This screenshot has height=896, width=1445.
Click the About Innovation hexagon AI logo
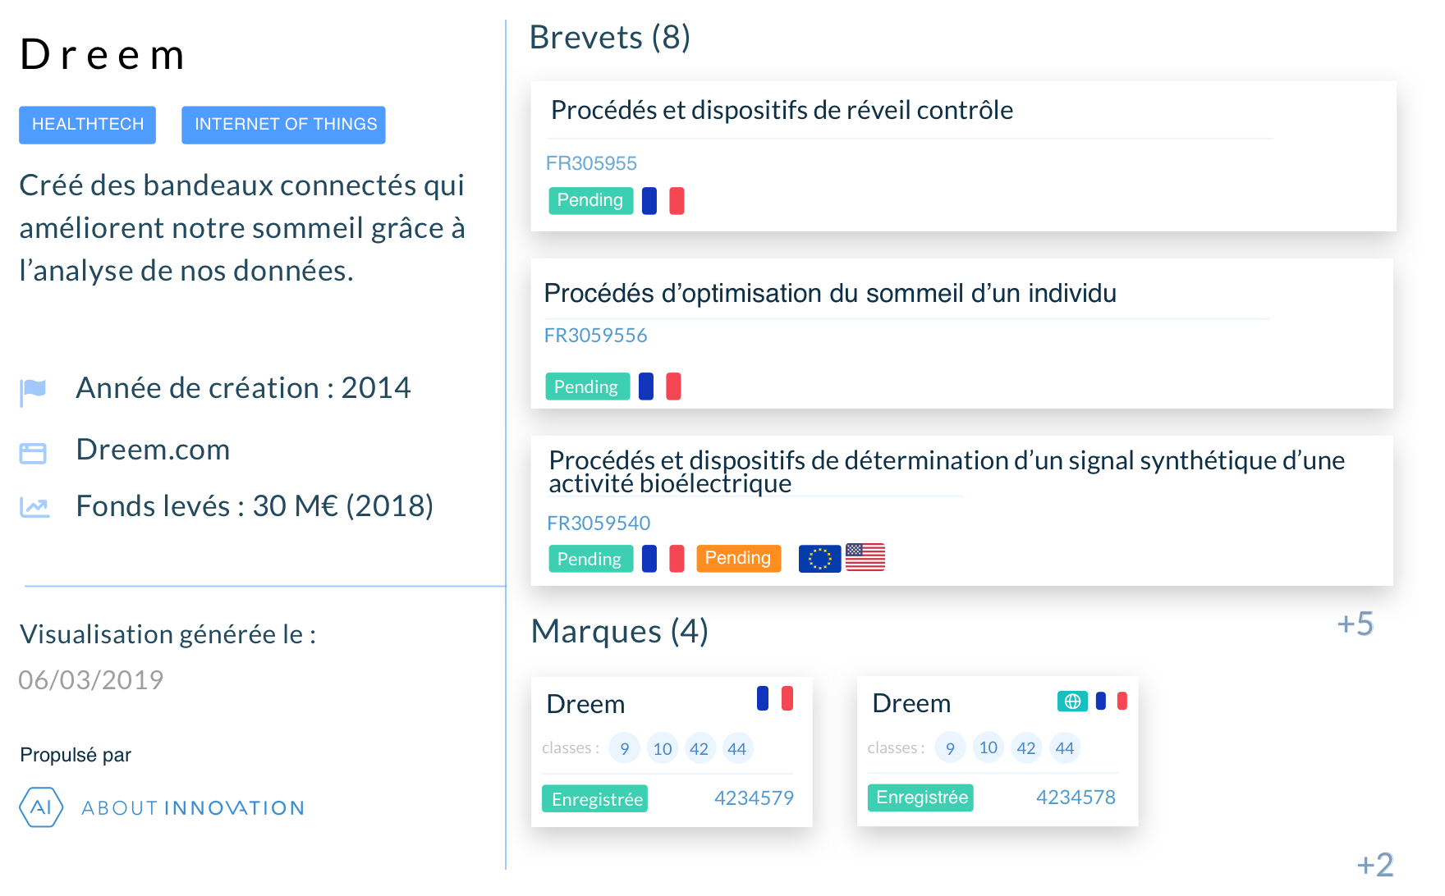tap(41, 807)
